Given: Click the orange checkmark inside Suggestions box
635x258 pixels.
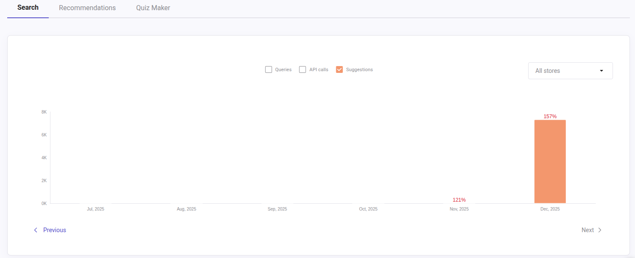Looking at the screenshot, I should click(x=339, y=69).
